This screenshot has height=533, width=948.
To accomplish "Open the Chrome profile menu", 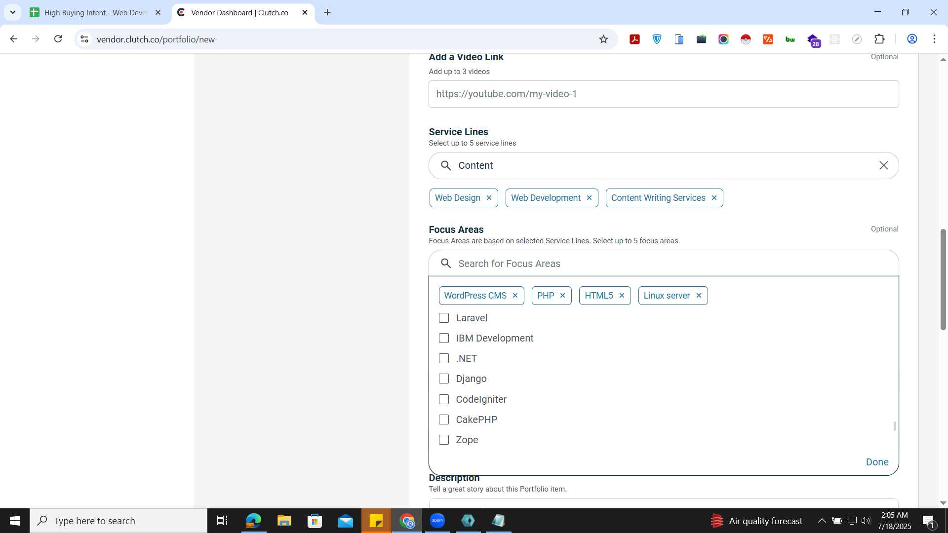I will click(x=912, y=39).
